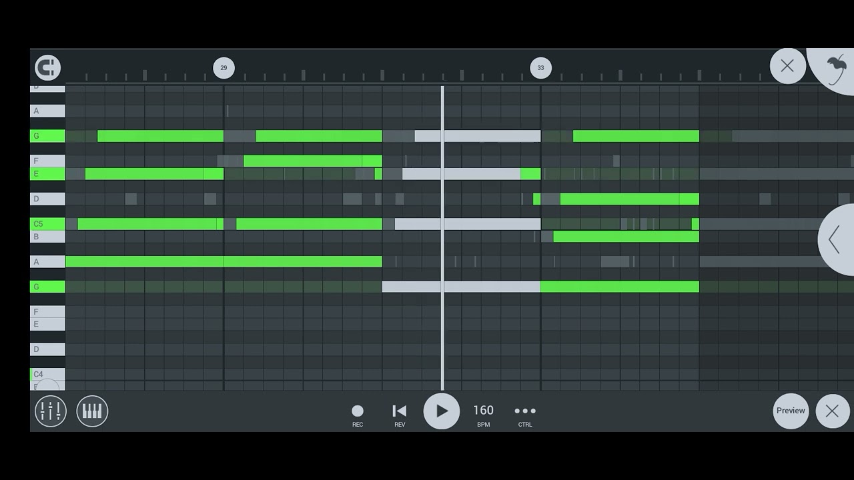Jump to bar 33 marker
854x480 pixels.
coord(540,68)
